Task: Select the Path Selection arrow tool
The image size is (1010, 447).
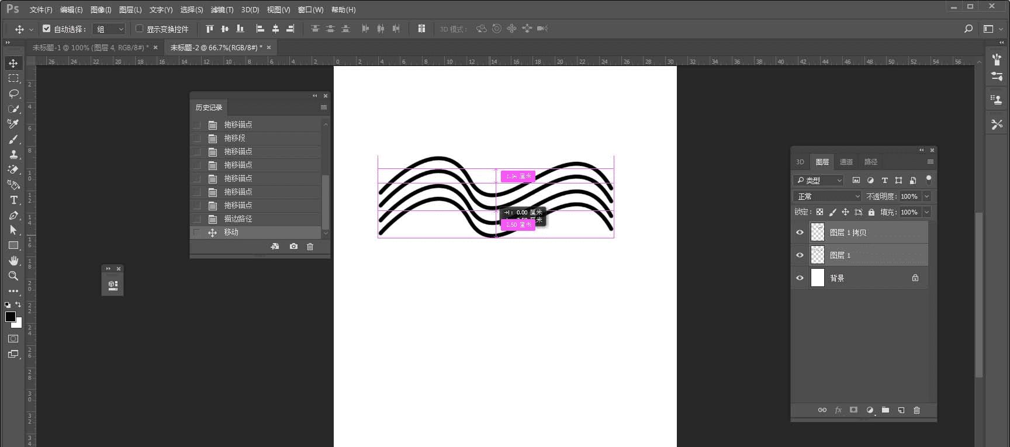Action: pyautogui.click(x=13, y=230)
